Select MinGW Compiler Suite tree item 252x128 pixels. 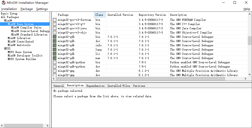tap(26, 27)
